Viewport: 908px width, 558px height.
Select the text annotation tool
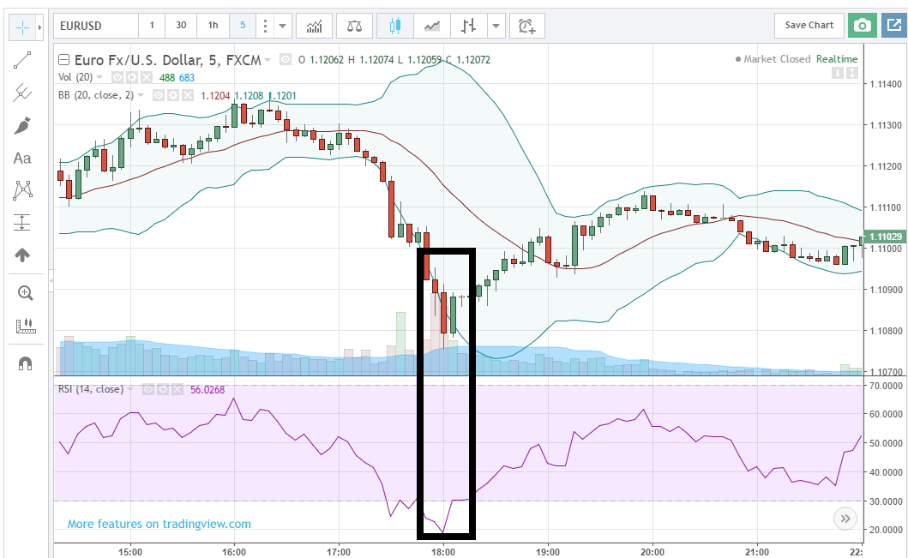(22, 159)
